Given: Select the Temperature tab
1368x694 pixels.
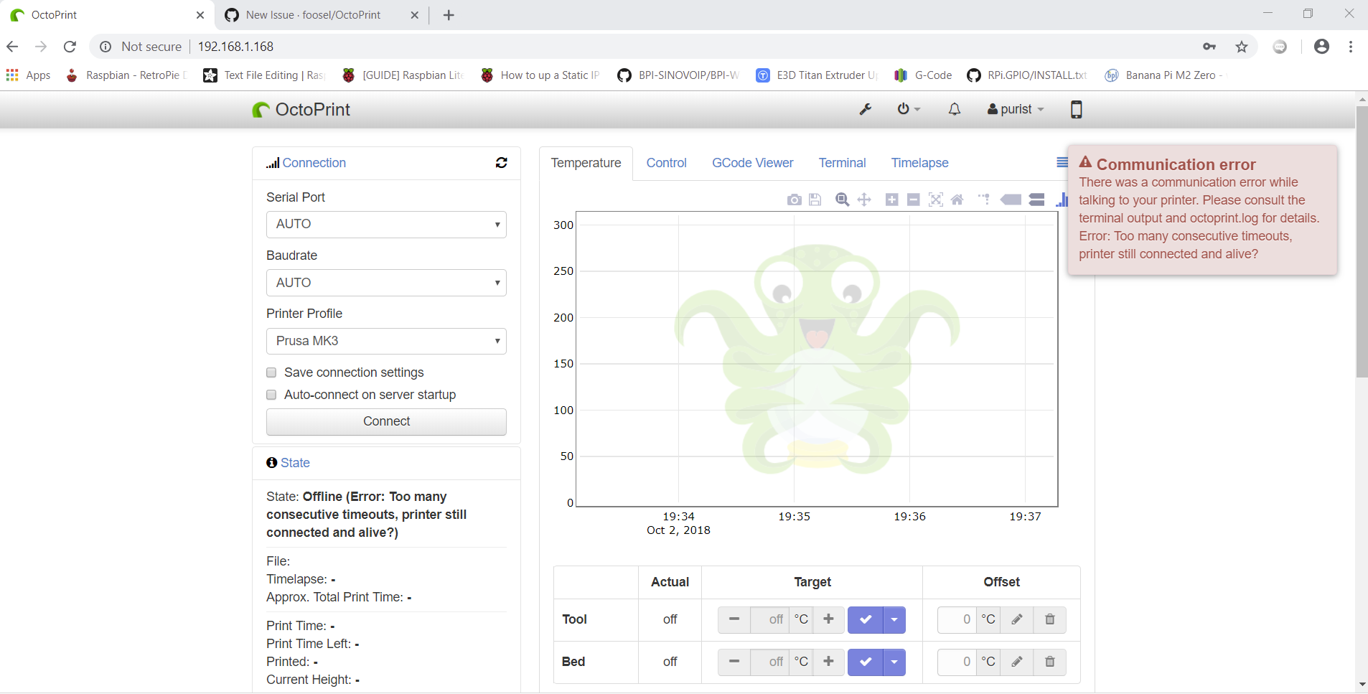Looking at the screenshot, I should 586,163.
